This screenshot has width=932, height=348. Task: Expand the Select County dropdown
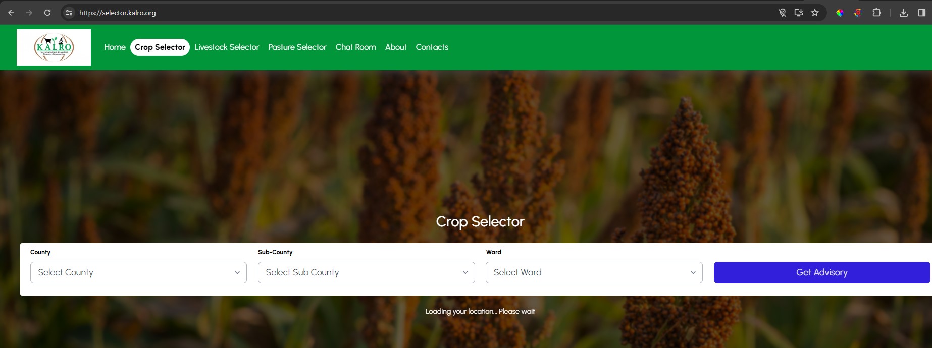tap(138, 272)
